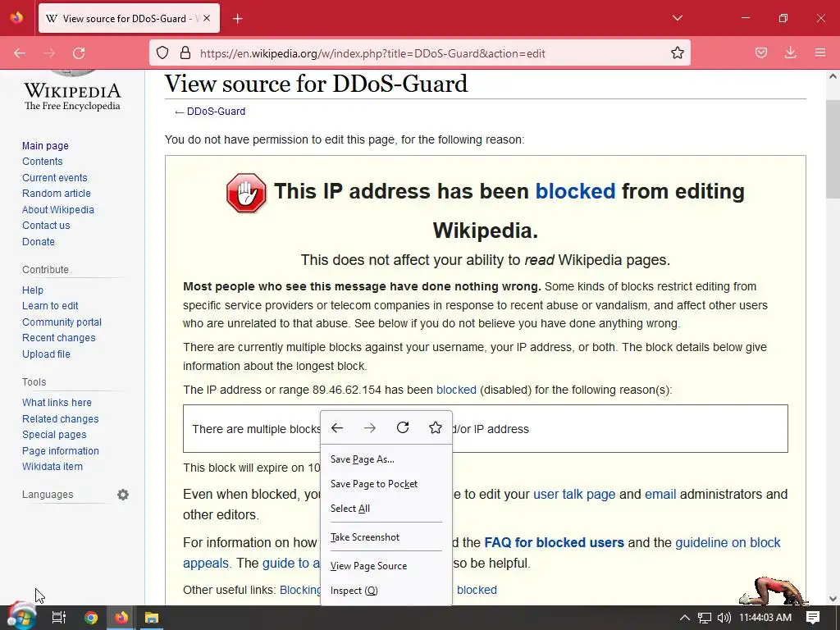Screen dimensions: 840x630
Task: Open the Contact us link
Action: (x=46, y=226)
